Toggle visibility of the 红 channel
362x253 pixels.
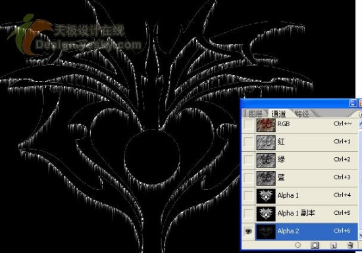pyautogui.click(x=248, y=142)
